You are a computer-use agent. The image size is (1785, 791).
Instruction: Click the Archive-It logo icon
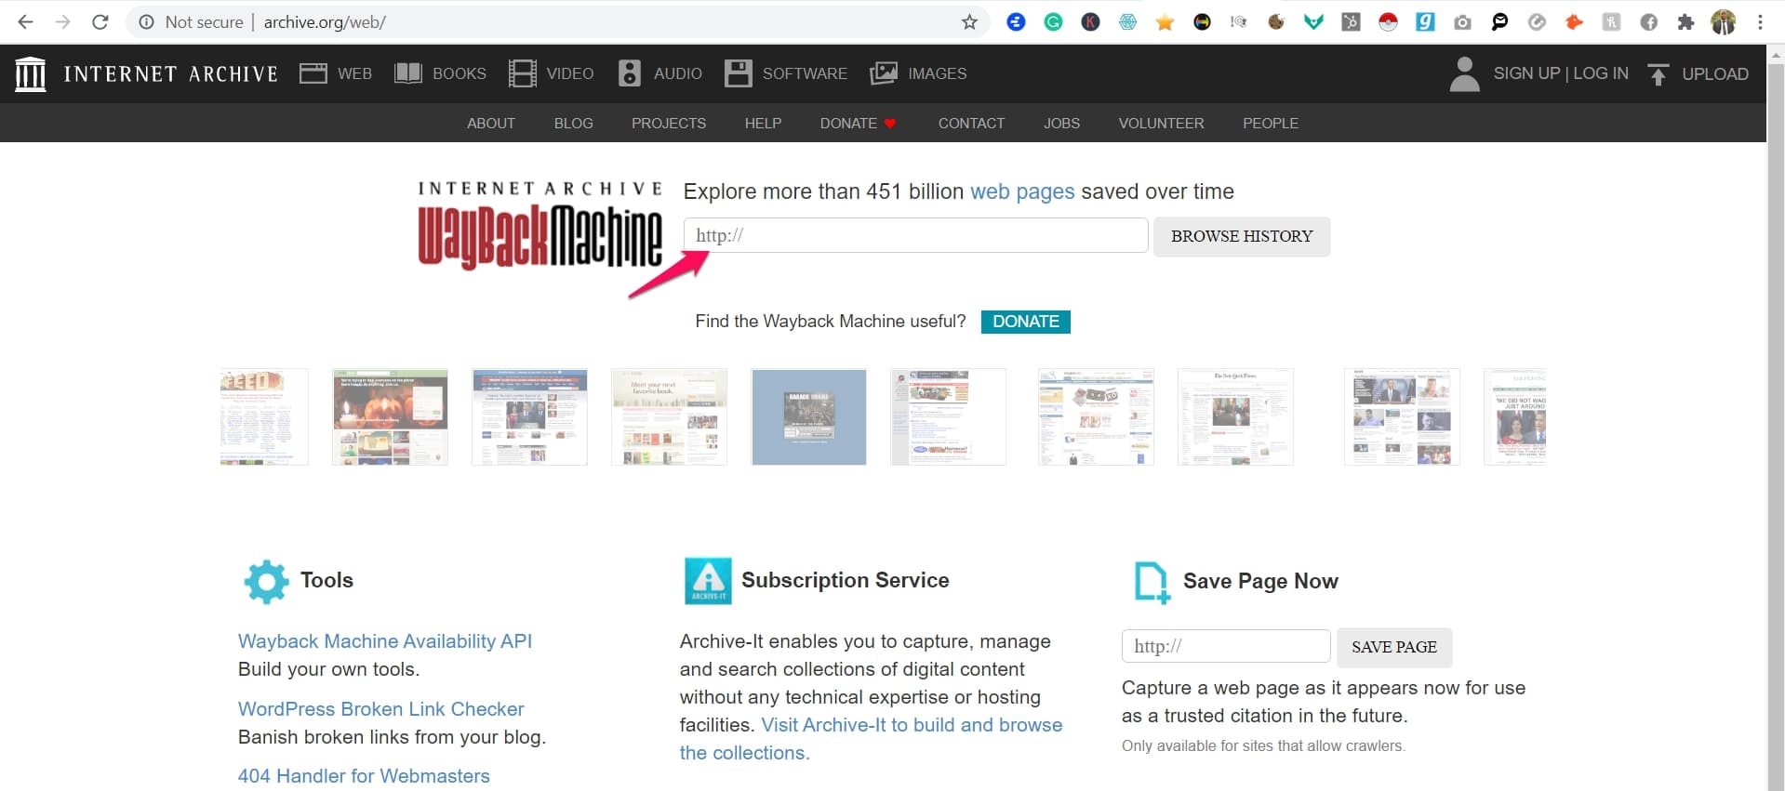tap(708, 581)
